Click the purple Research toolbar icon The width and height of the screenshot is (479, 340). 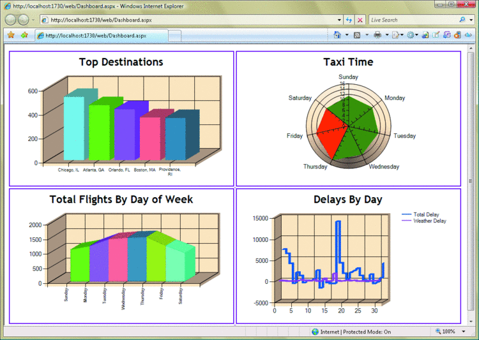(x=446, y=35)
